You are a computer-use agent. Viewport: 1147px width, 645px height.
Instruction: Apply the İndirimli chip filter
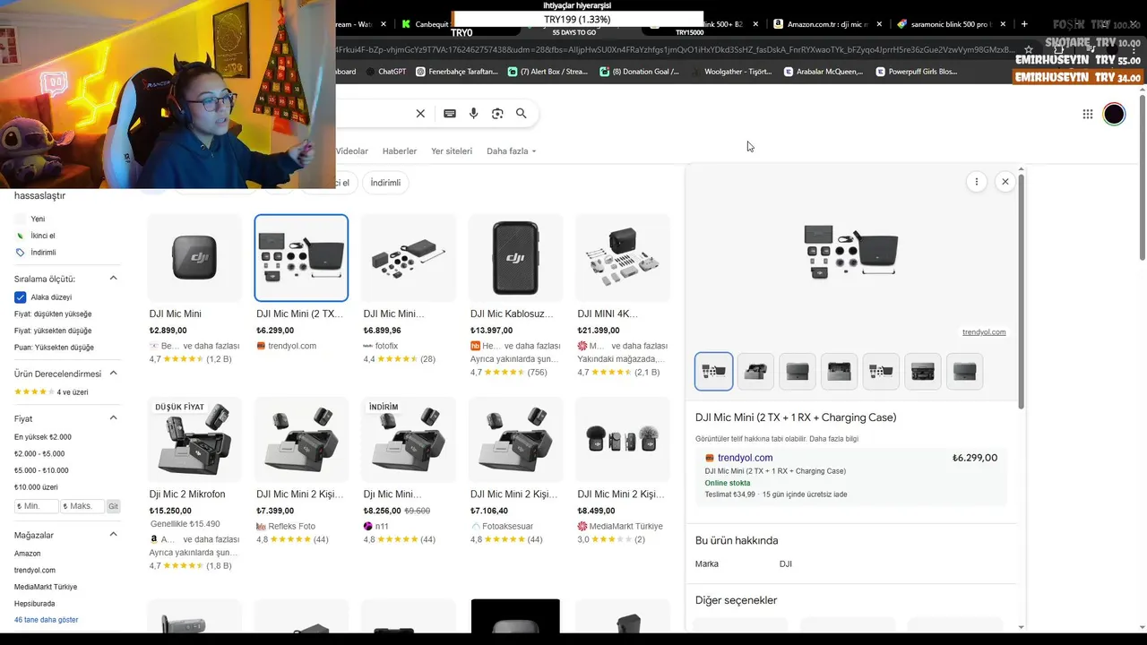pyautogui.click(x=385, y=183)
